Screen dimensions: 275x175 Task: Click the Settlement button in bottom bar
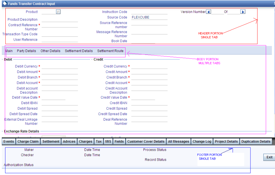pyautogui.click(x=51, y=141)
